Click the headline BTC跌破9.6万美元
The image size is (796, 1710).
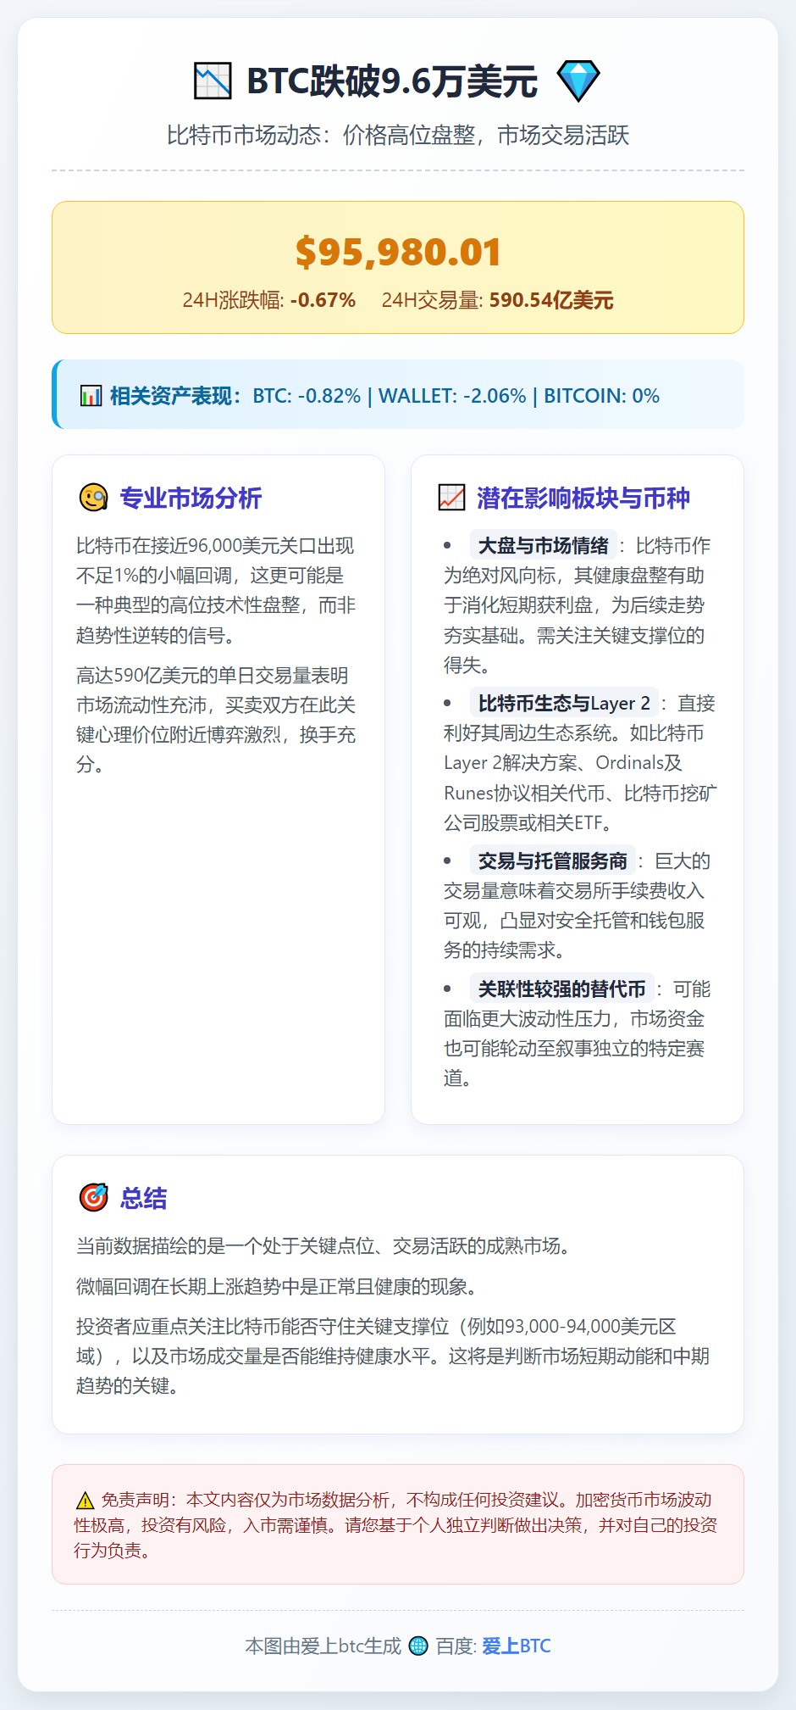(x=391, y=81)
